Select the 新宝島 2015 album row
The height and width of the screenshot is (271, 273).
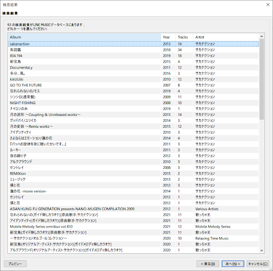click(133, 61)
